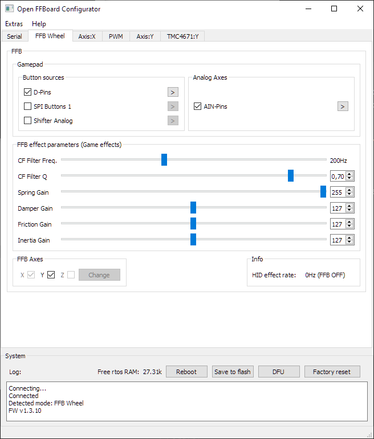
Task: Click the CF Filter Freq. slider handle
Action: 164,159
